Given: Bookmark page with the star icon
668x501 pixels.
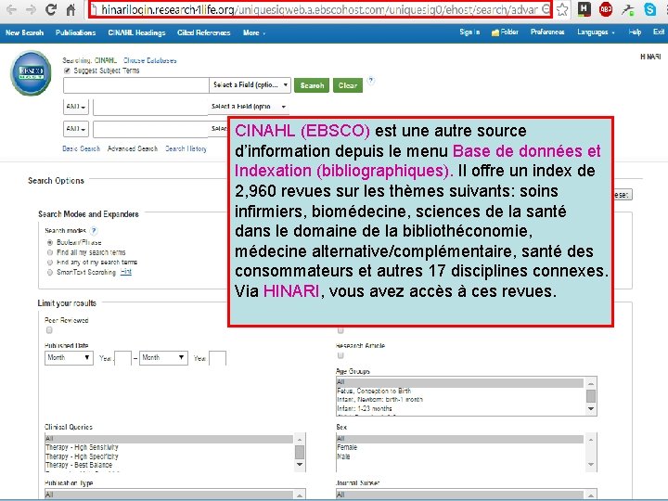Looking at the screenshot, I should (x=562, y=9).
